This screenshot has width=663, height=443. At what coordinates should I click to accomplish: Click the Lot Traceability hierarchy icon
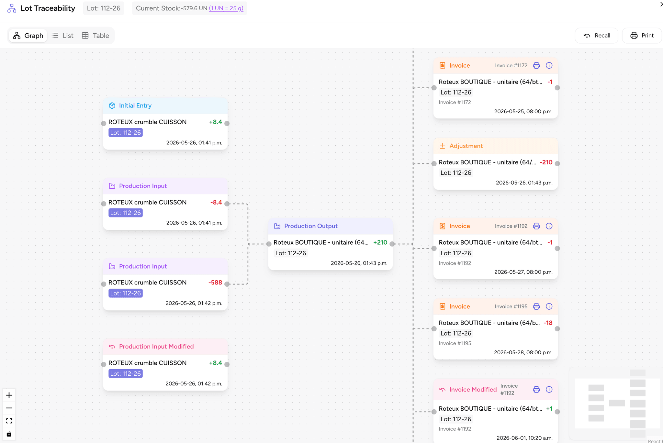tap(12, 8)
